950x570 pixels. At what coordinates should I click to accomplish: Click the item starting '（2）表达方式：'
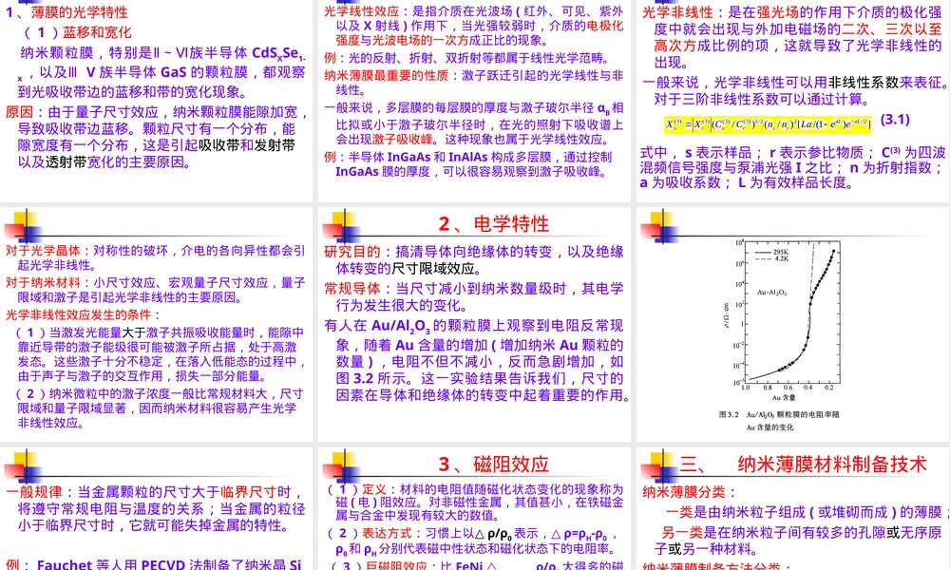[474, 541]
